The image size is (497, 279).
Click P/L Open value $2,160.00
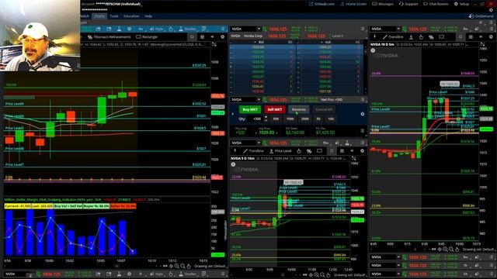click(x=295, y=133)
